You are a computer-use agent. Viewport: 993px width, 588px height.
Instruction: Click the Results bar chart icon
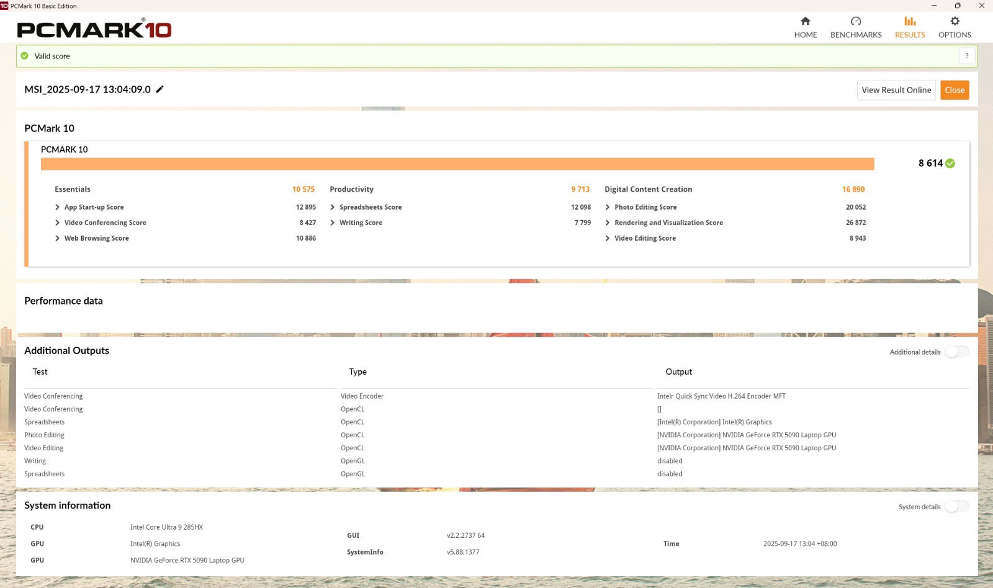pos(910,21)
